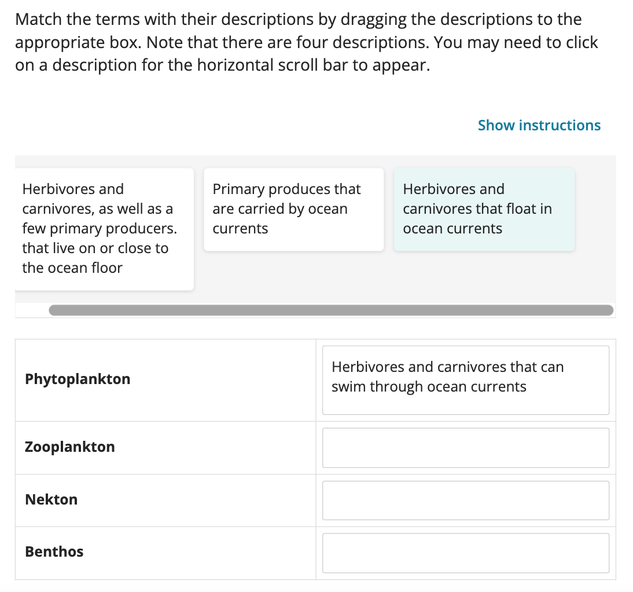Click the card reading 'Primary produces that are carried by ocean currents'
The height and width of the screenshot is (592, 633).
tap(293, 209)
